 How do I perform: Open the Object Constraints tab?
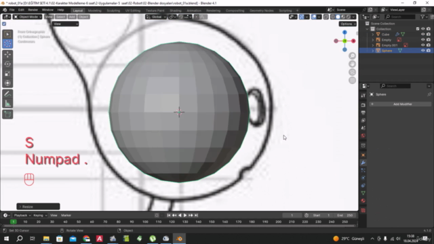(363, 185)
